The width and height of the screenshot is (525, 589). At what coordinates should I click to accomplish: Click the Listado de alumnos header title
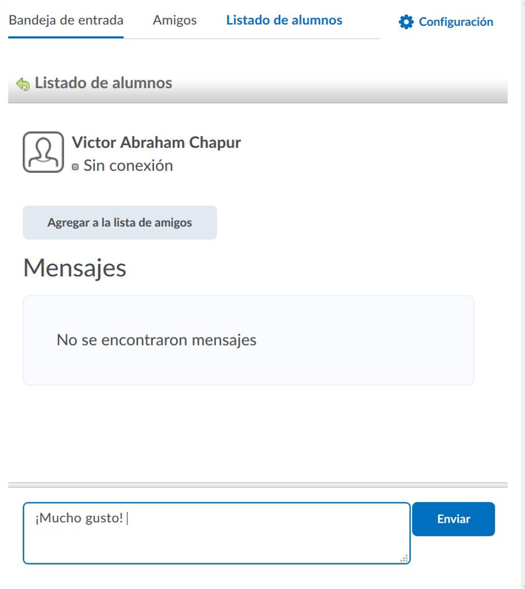click(x=103, y=83)
